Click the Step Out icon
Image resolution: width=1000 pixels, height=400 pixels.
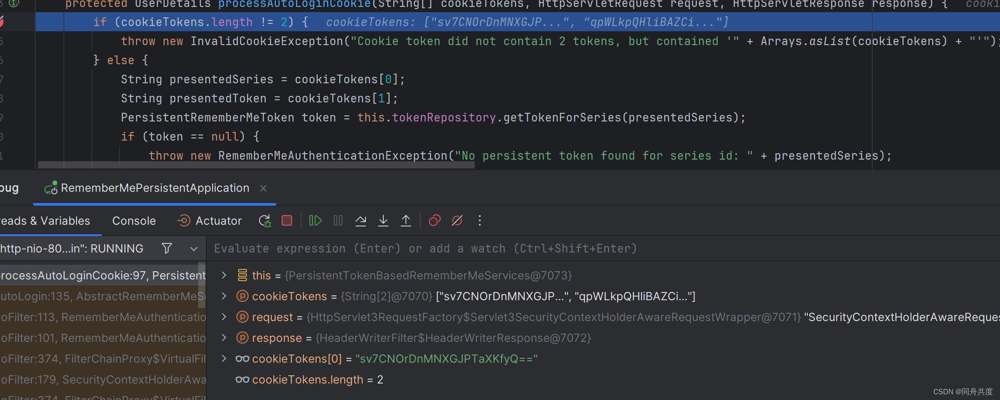click(406, 221)
